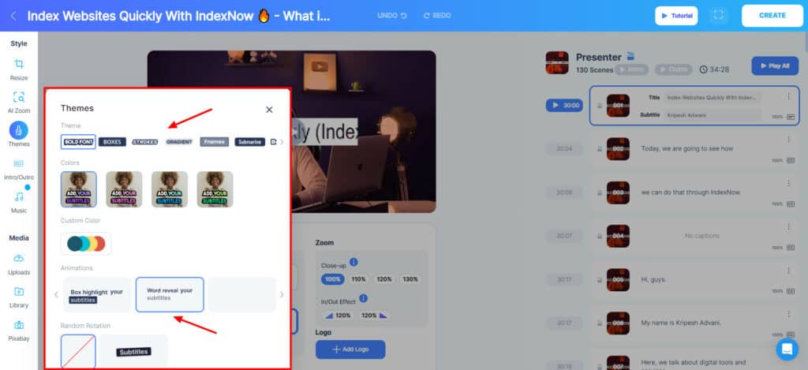
Task: Open the Tutorial video
Action: pyautogui.click(x=676, y=16)
